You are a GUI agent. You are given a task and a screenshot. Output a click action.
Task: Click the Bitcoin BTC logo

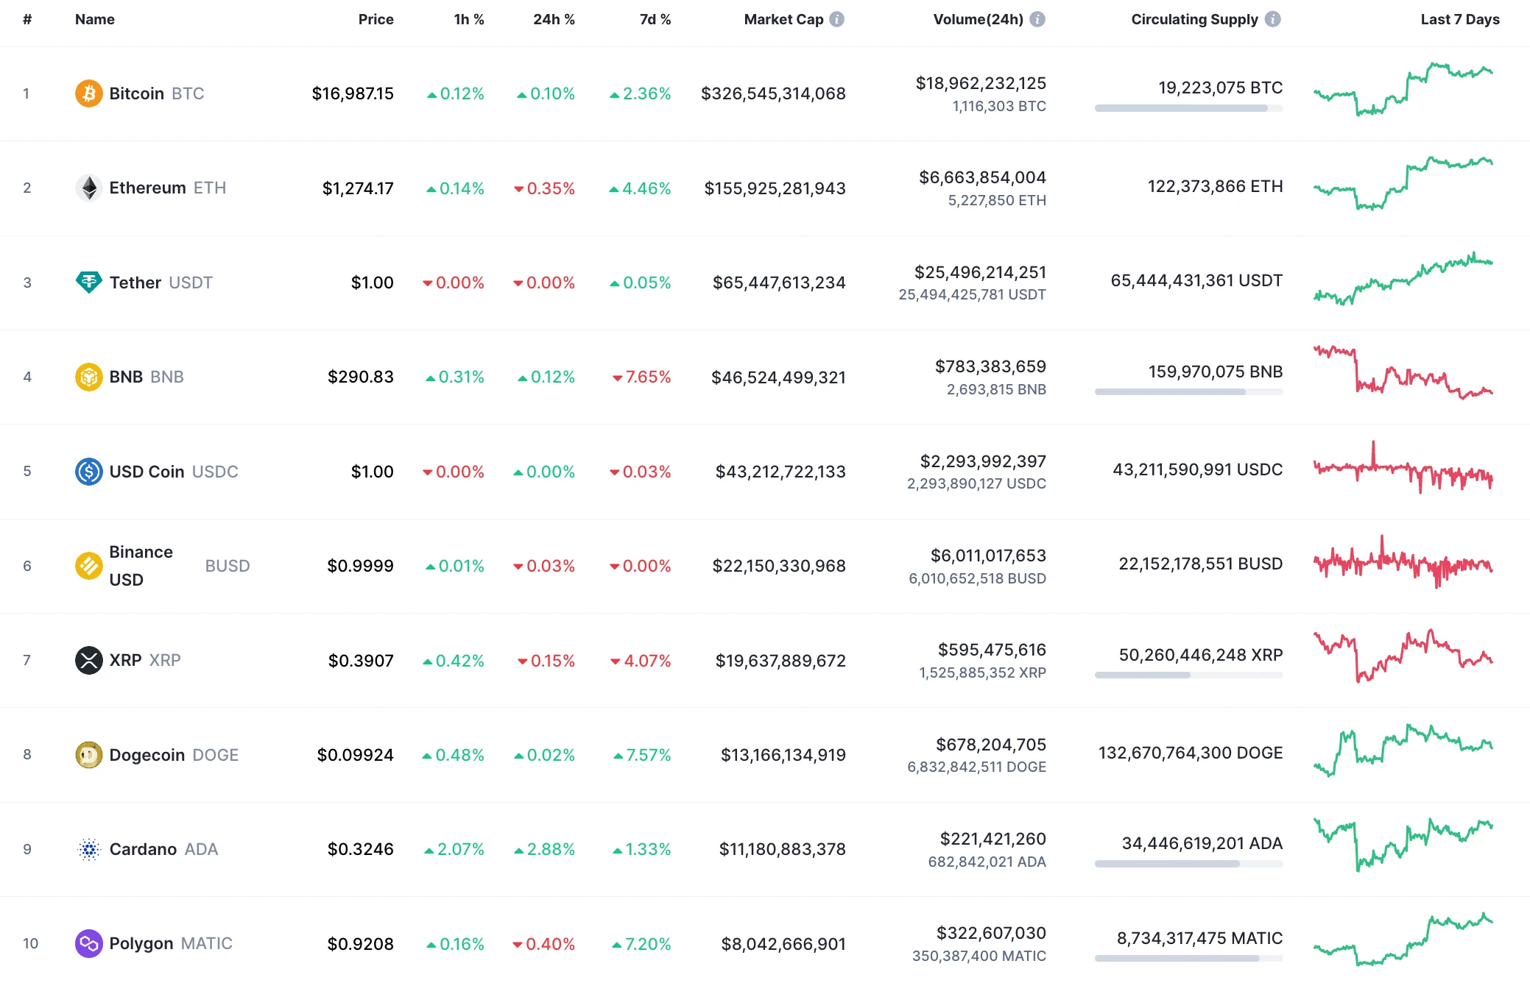coord(88,93)
